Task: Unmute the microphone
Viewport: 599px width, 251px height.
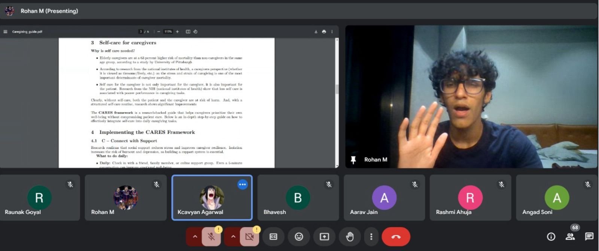Action: pos(212,237)
